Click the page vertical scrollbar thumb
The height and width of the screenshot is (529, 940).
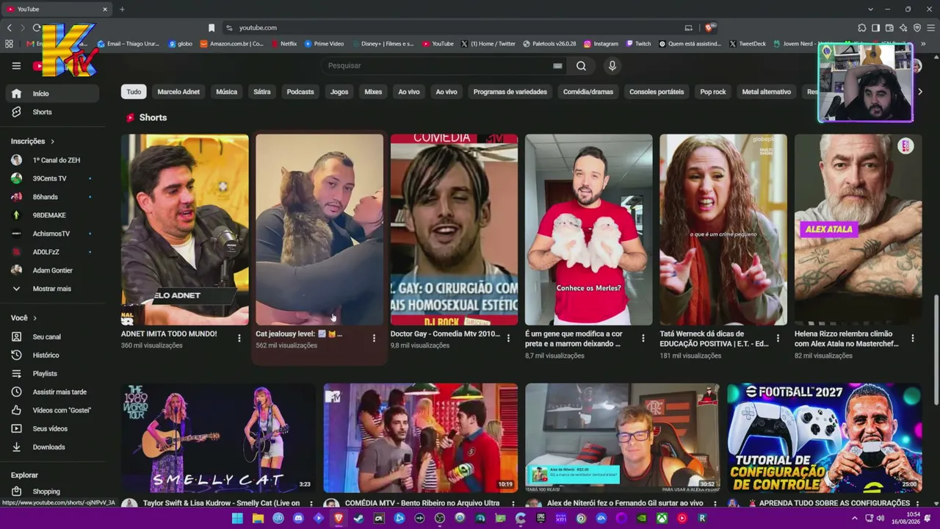[x=935, y=349]
